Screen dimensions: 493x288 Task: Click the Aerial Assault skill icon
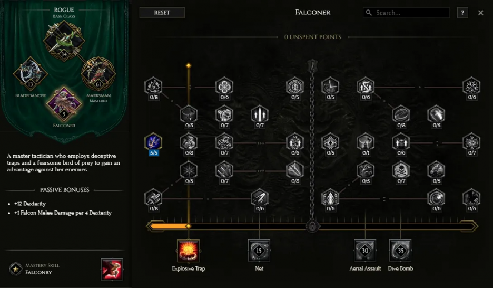(x=365, y=251)
